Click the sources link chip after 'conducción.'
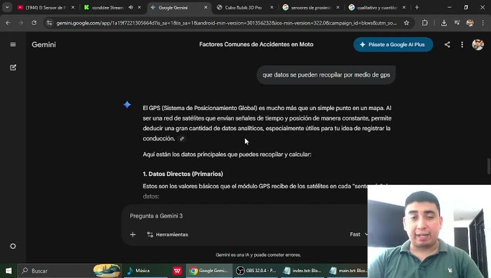Viewport: 491px width, 278px height. click(x=182, y=139)
